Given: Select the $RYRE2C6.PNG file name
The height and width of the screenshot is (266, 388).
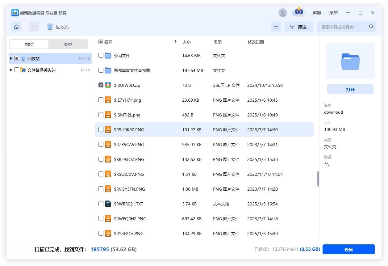Looking at the screenshot, I should tap(129, 234).
